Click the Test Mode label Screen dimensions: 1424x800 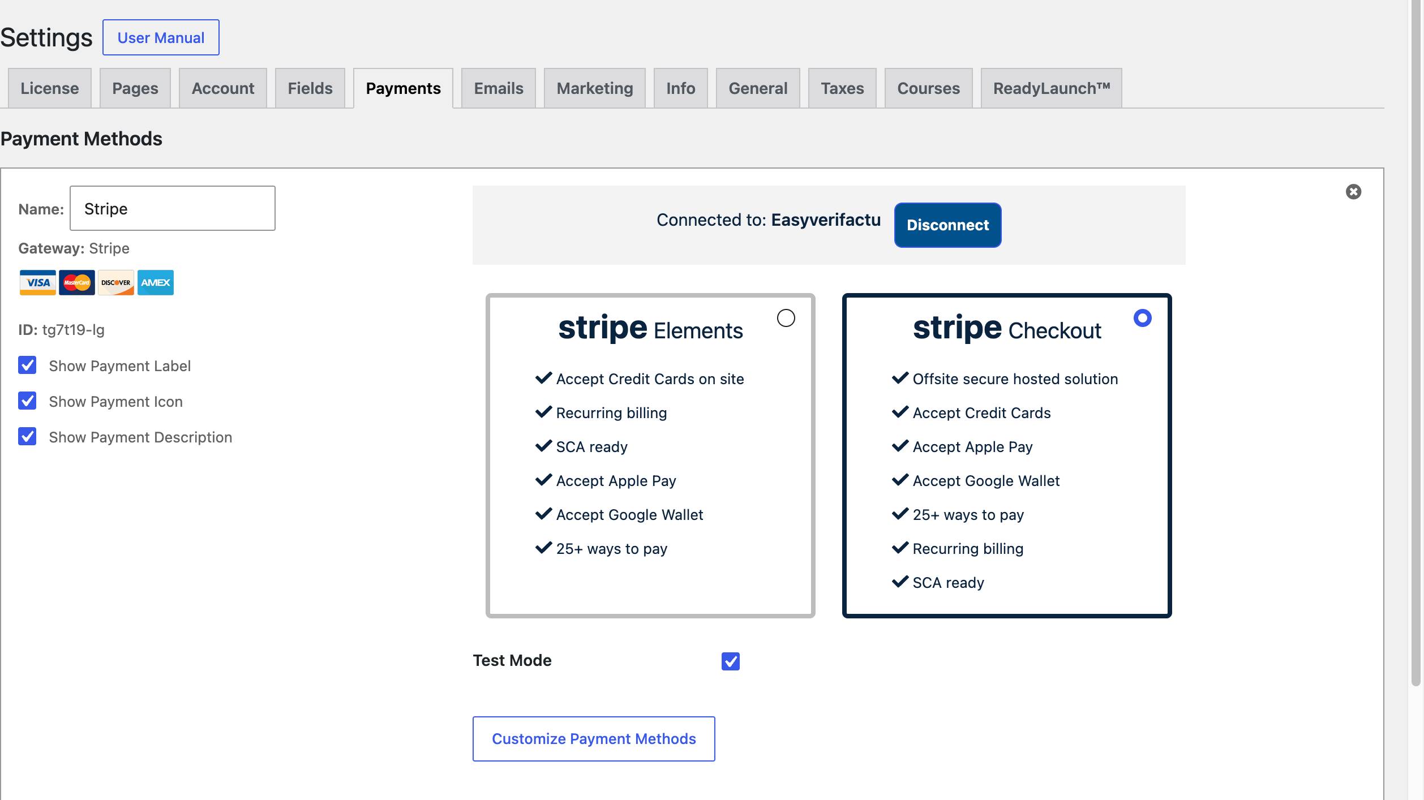pyautogui.click(x=512, y=660)
